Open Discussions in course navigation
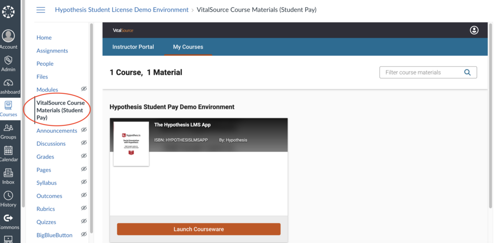This screenshot has height=243, width=498. pyautogui.click(x=51, y=144)
